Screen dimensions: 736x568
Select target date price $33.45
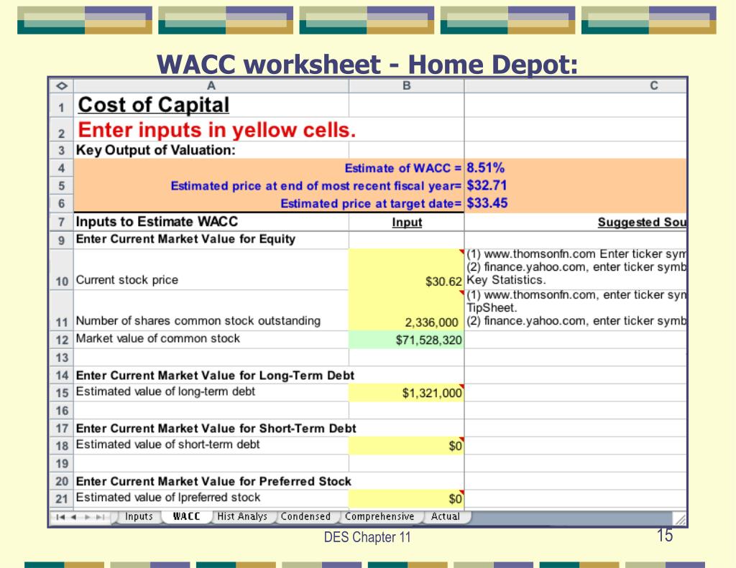487,203
